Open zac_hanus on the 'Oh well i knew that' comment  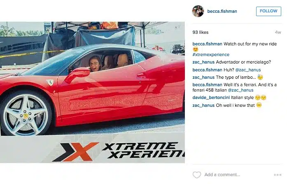203,106
